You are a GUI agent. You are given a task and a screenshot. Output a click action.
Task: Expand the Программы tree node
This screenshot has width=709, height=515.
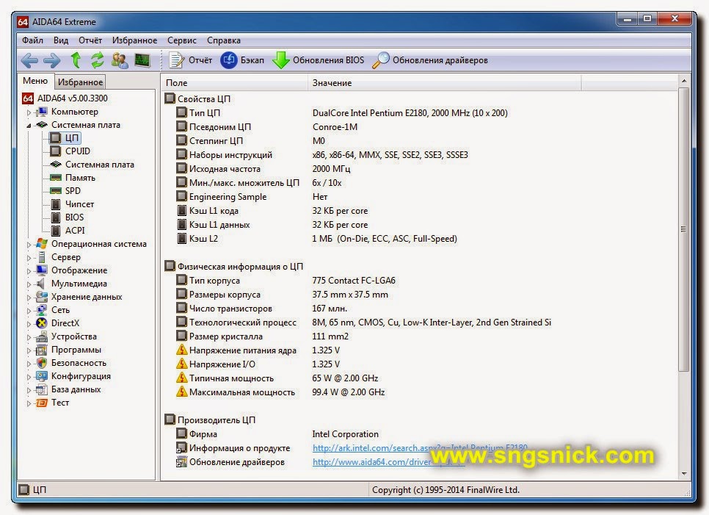(29, 350)
